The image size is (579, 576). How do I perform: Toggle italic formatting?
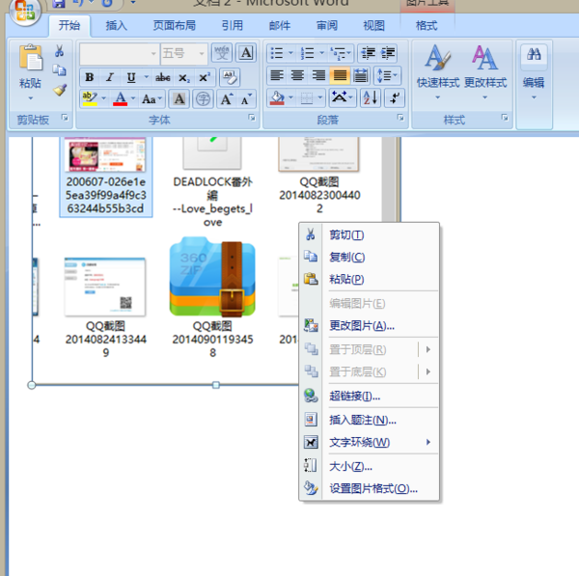click(110, 77)
